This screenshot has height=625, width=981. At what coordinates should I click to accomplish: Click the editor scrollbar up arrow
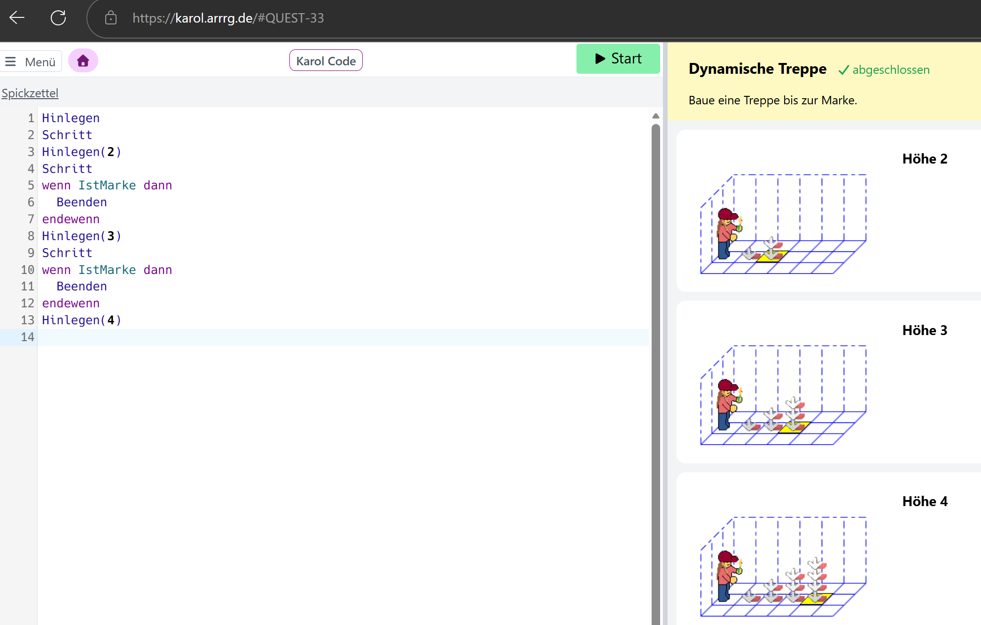[x=656, y=116]
